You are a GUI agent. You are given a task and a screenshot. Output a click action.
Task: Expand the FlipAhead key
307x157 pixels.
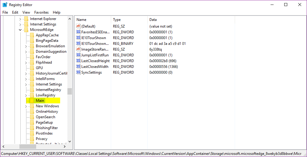pos(26,63)
